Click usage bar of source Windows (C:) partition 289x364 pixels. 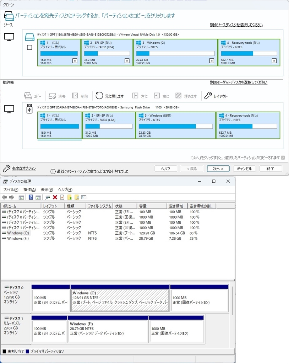point(175,53)
